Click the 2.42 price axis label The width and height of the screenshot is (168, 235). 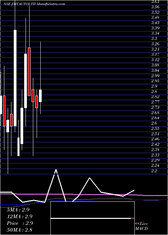(155, 144)
